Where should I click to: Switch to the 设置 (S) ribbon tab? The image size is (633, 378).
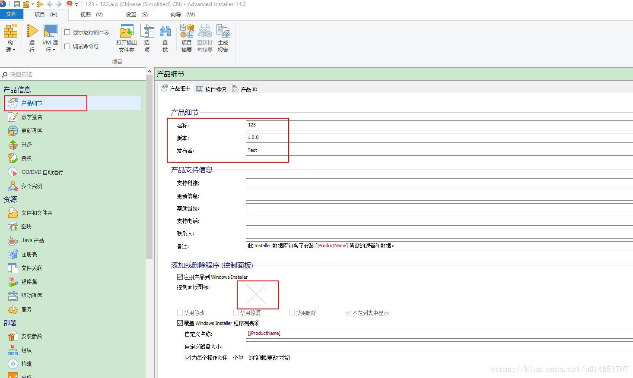(x=137, y=14)
